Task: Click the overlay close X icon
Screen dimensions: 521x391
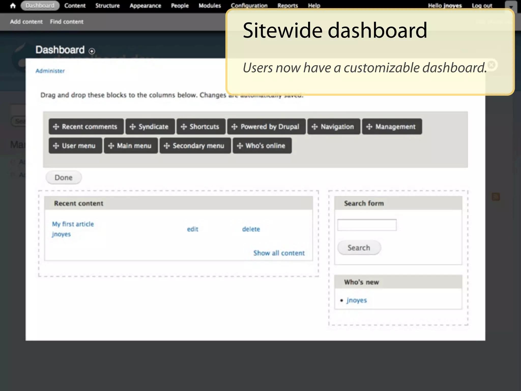Action: tap(492, 65)
